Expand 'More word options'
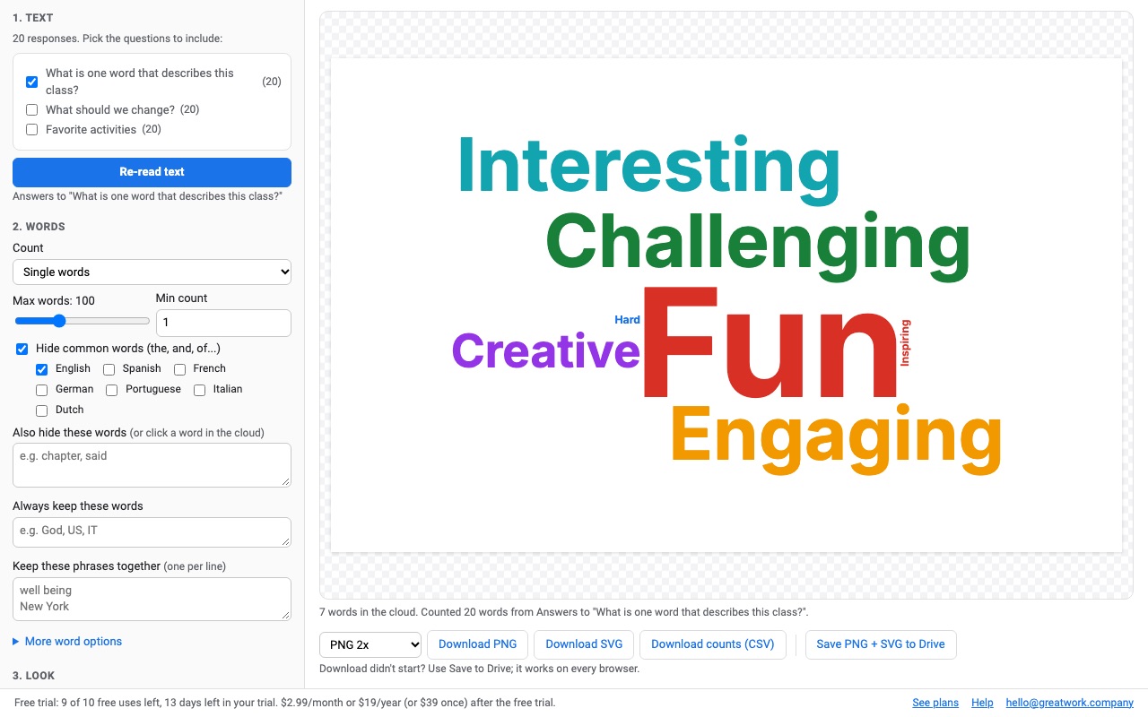The height and width of the screenshot is (717, 1148). click(x=67, y=642)
